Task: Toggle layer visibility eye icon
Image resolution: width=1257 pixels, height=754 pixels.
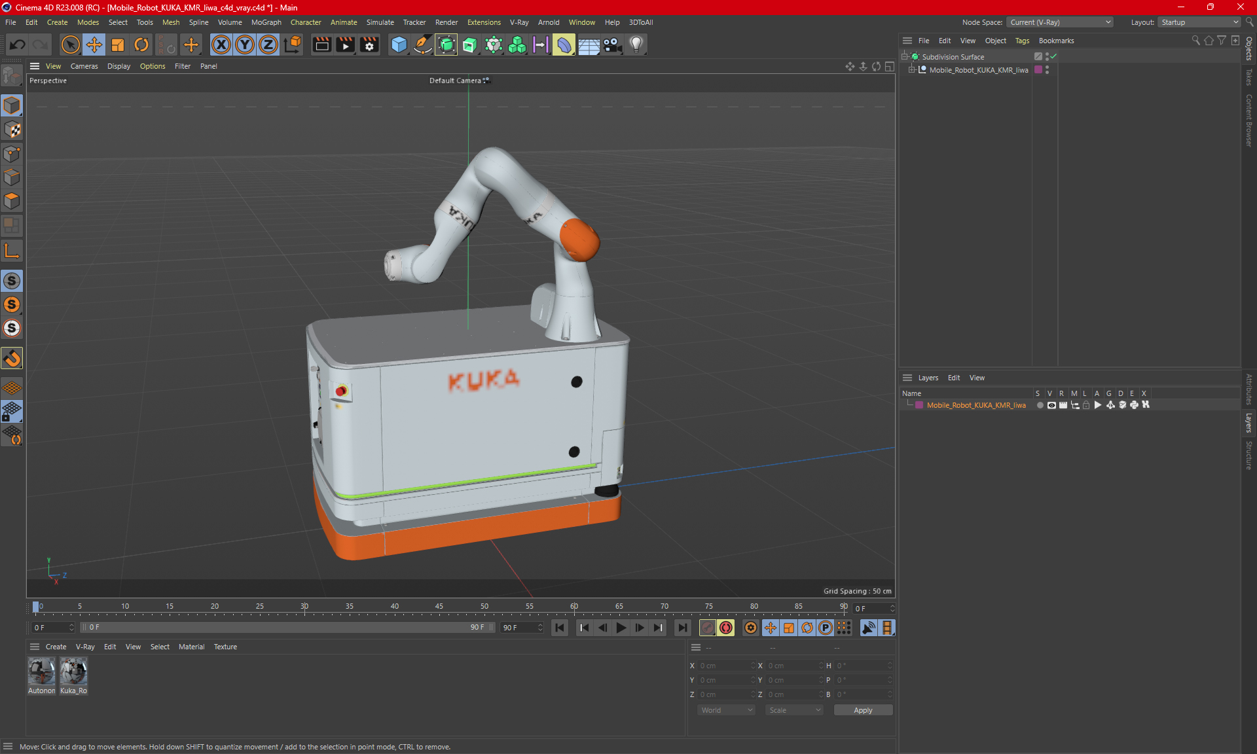Action: coord(1051,405)
